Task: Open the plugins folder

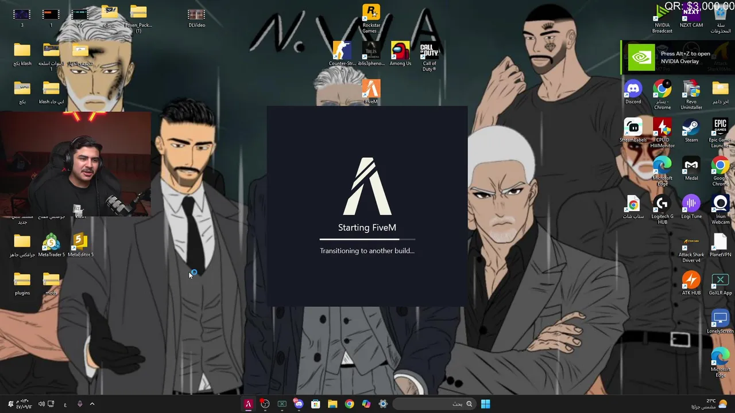Action: tap(22, 283)
